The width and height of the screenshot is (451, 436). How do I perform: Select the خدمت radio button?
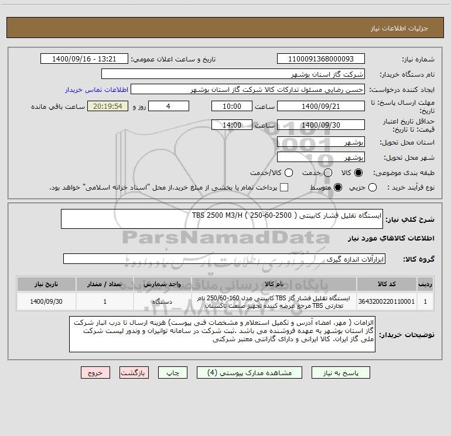tap(328, 173)
